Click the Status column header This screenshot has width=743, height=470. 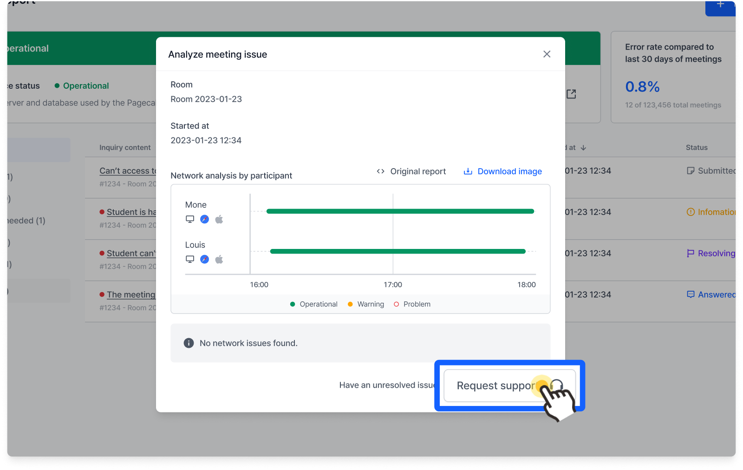697,148
